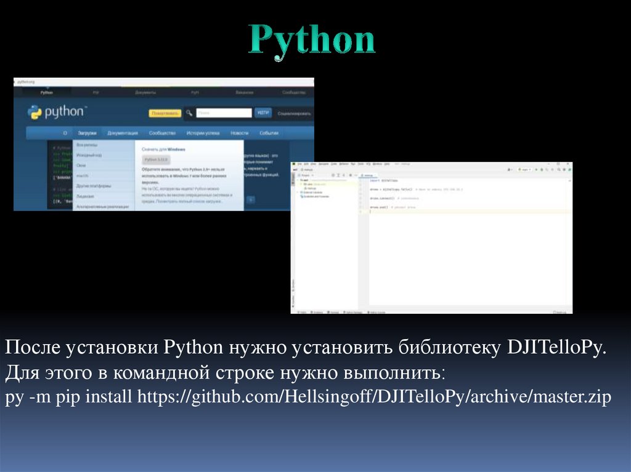Open the О navigation menu item

pyautogui.click(x=65, y=133)
